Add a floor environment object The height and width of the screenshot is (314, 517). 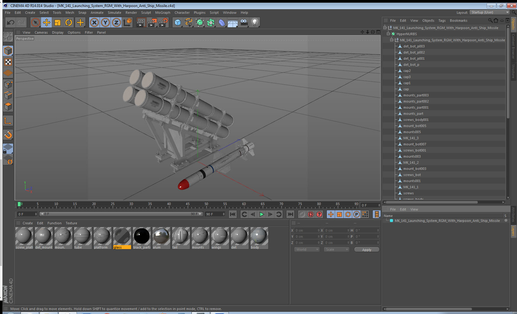[233, 22]
